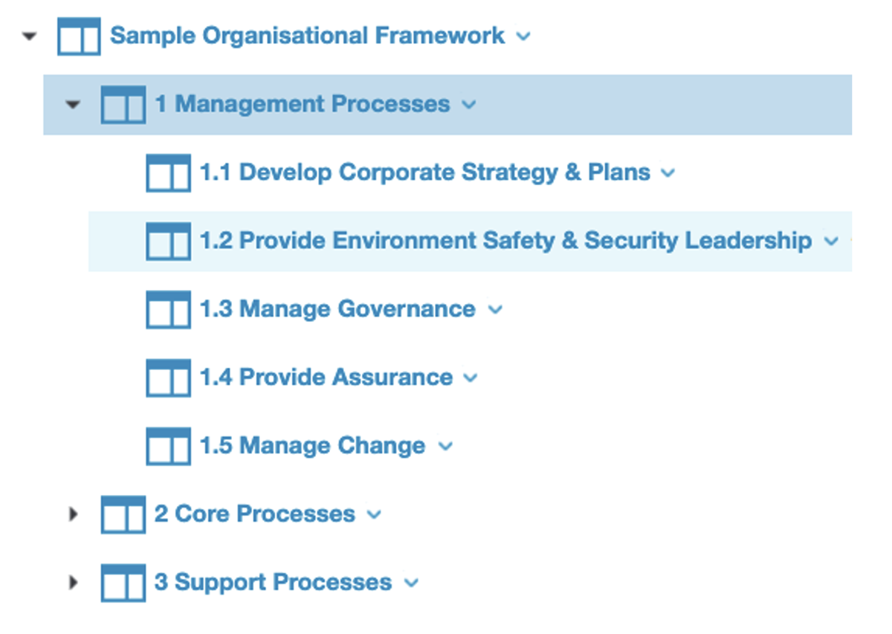Expand the 3 Support Processes branch
The width and height of the screenshot is (892, 634).
click(73, 583)
